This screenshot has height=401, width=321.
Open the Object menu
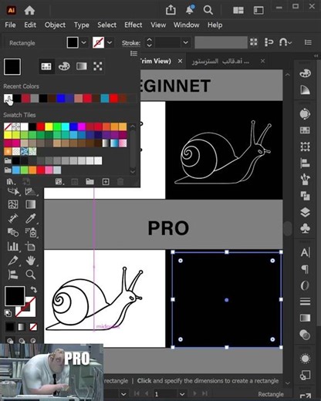(55, 25)
